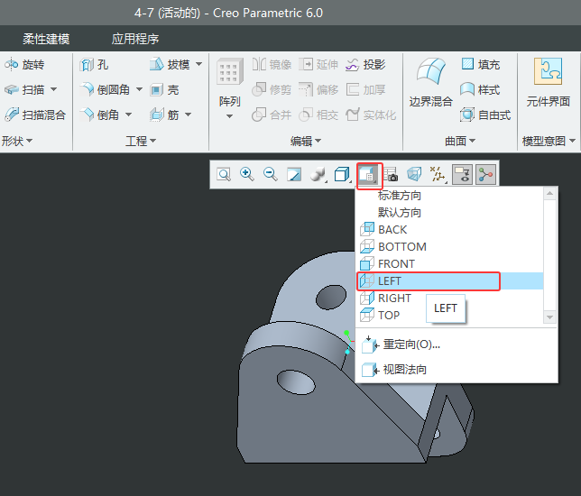
Task: Open the datum display filters icon
Action: coord(438,174)
